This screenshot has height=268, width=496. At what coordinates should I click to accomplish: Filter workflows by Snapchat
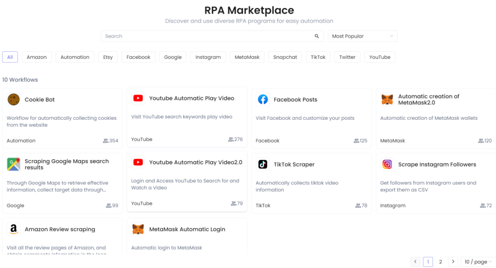coord(285,57)
